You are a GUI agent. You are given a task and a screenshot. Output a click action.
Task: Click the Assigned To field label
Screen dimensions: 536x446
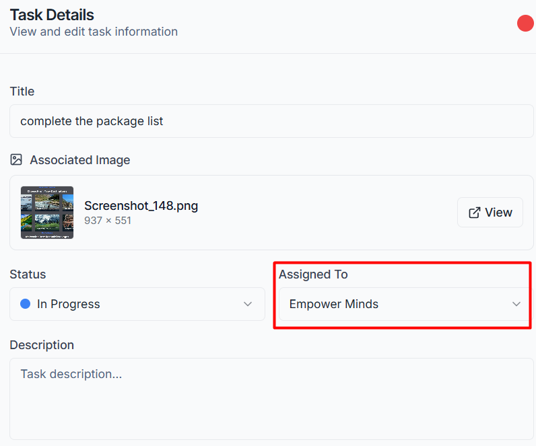tap(313, 274)
